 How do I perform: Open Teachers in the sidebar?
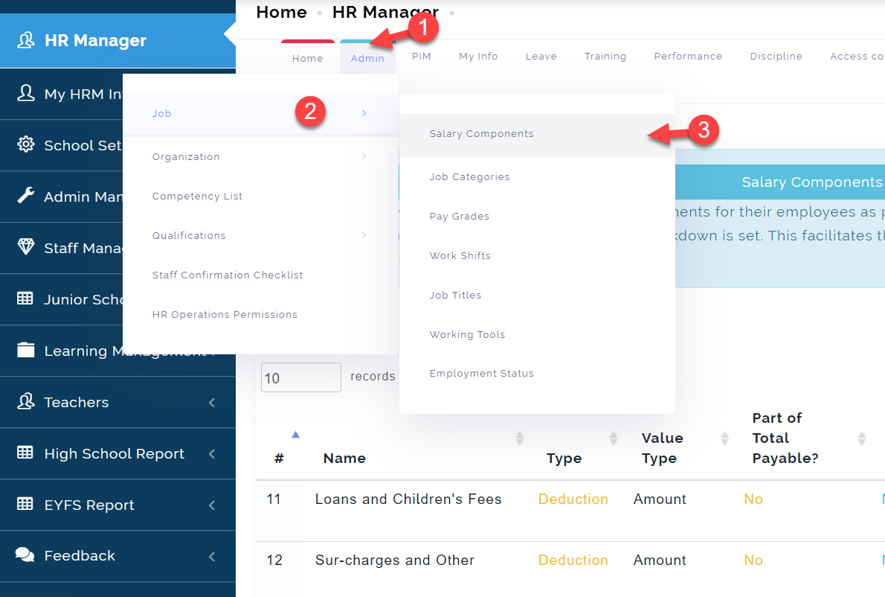[118, 402]
